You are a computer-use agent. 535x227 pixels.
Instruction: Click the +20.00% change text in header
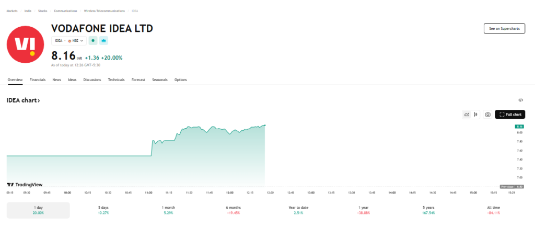112,58
